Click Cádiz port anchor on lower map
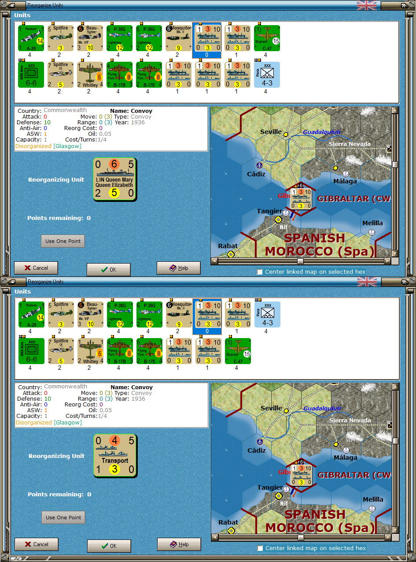The height and width of the screenshot is (562, 416). [260, 441]
